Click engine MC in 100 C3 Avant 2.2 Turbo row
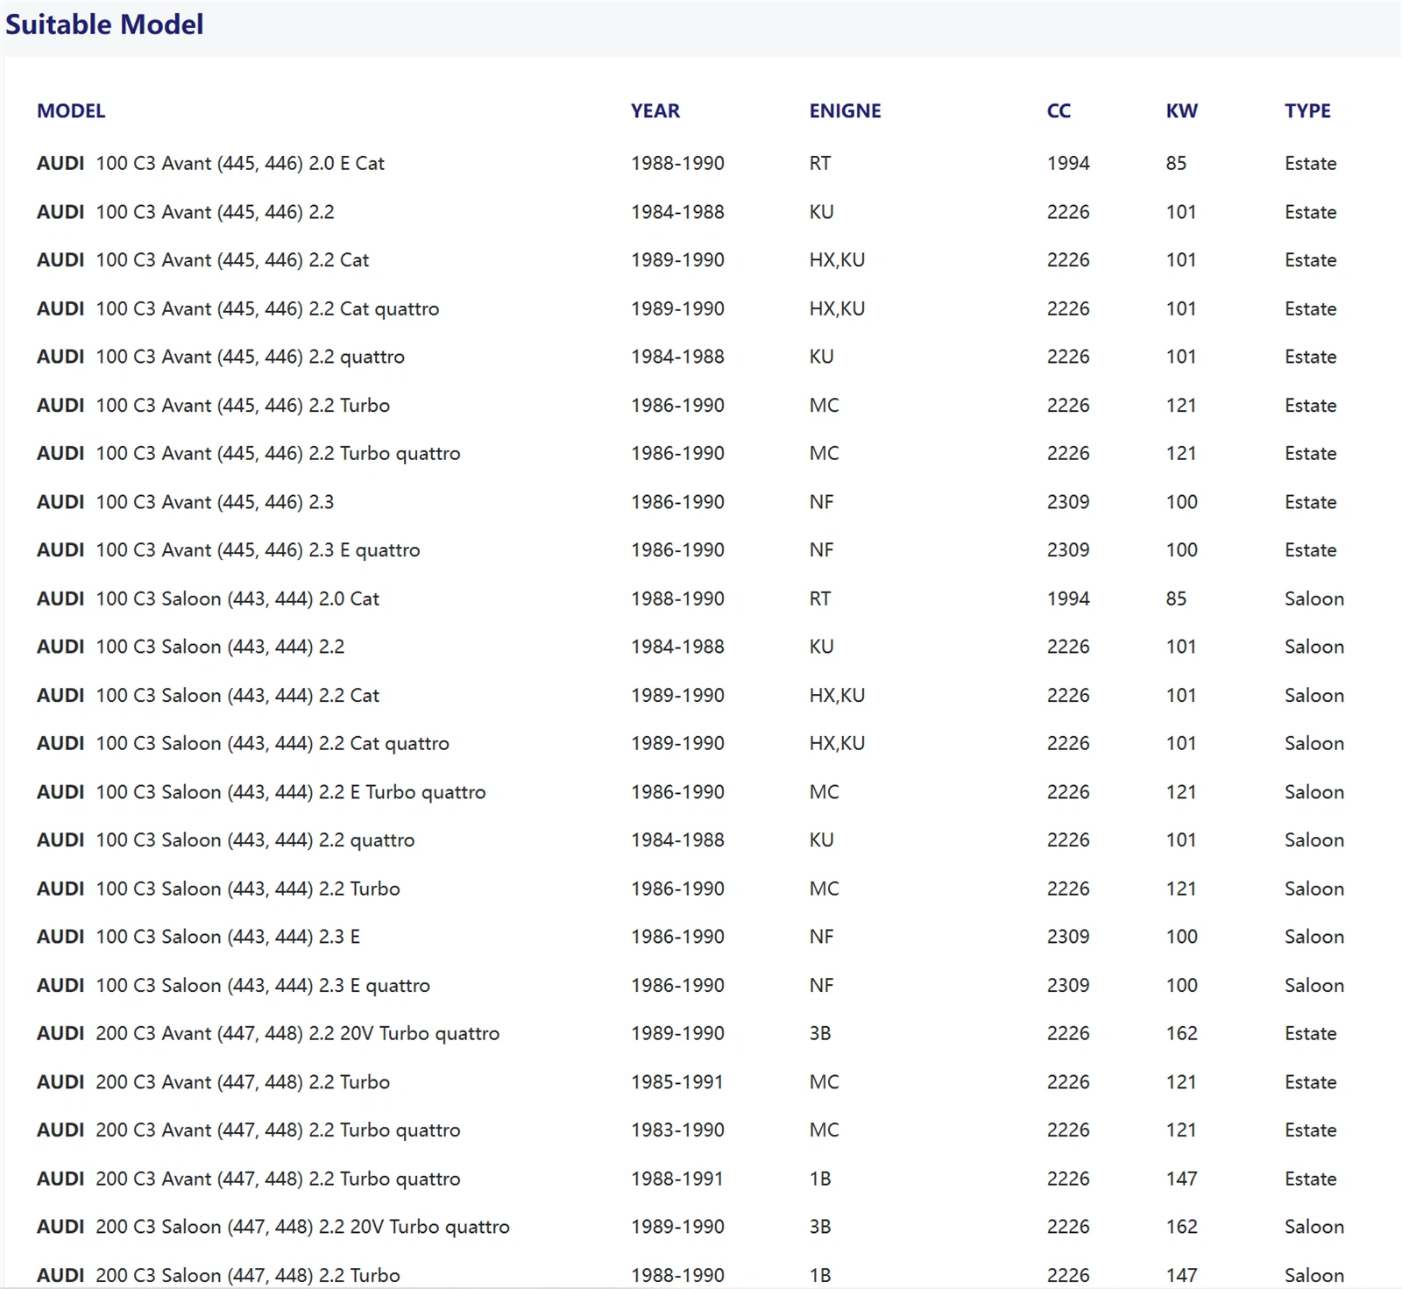This screenshot has width=1402, height=1289. (x=824, y=405)
